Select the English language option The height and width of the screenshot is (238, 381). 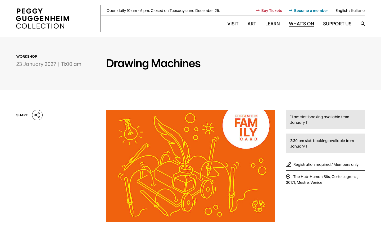pyautogui.click(x=342, y=11)
